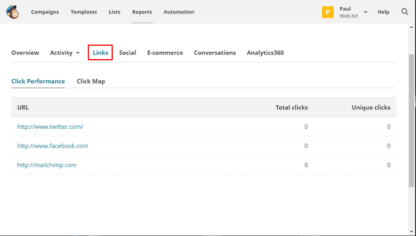The width and height of the screenshot is (416, 236).
Task: Open the search magnifier icon
Action: (x=404, y=12)
